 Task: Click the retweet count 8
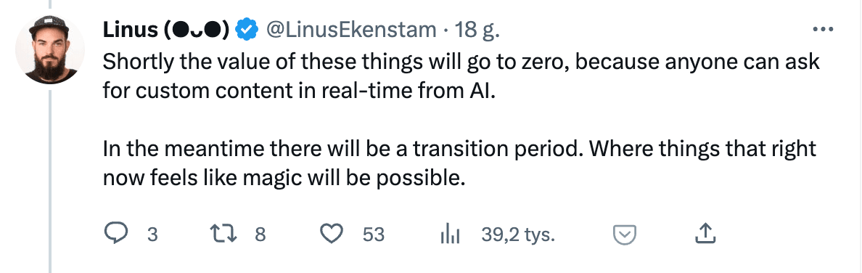pos(260,235)
